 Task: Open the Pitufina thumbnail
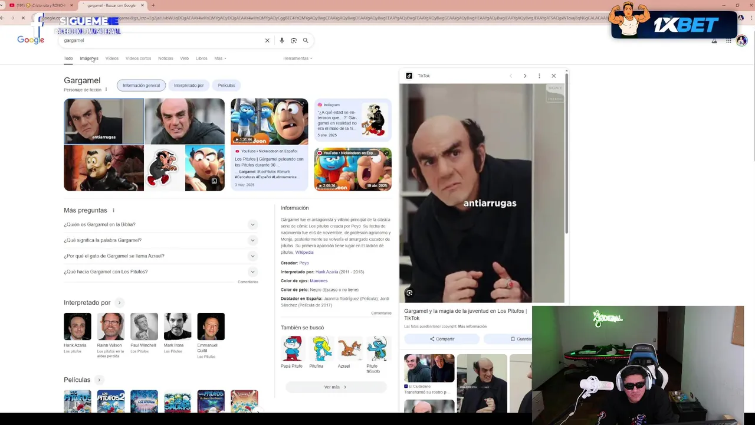(x=320, y=348)
